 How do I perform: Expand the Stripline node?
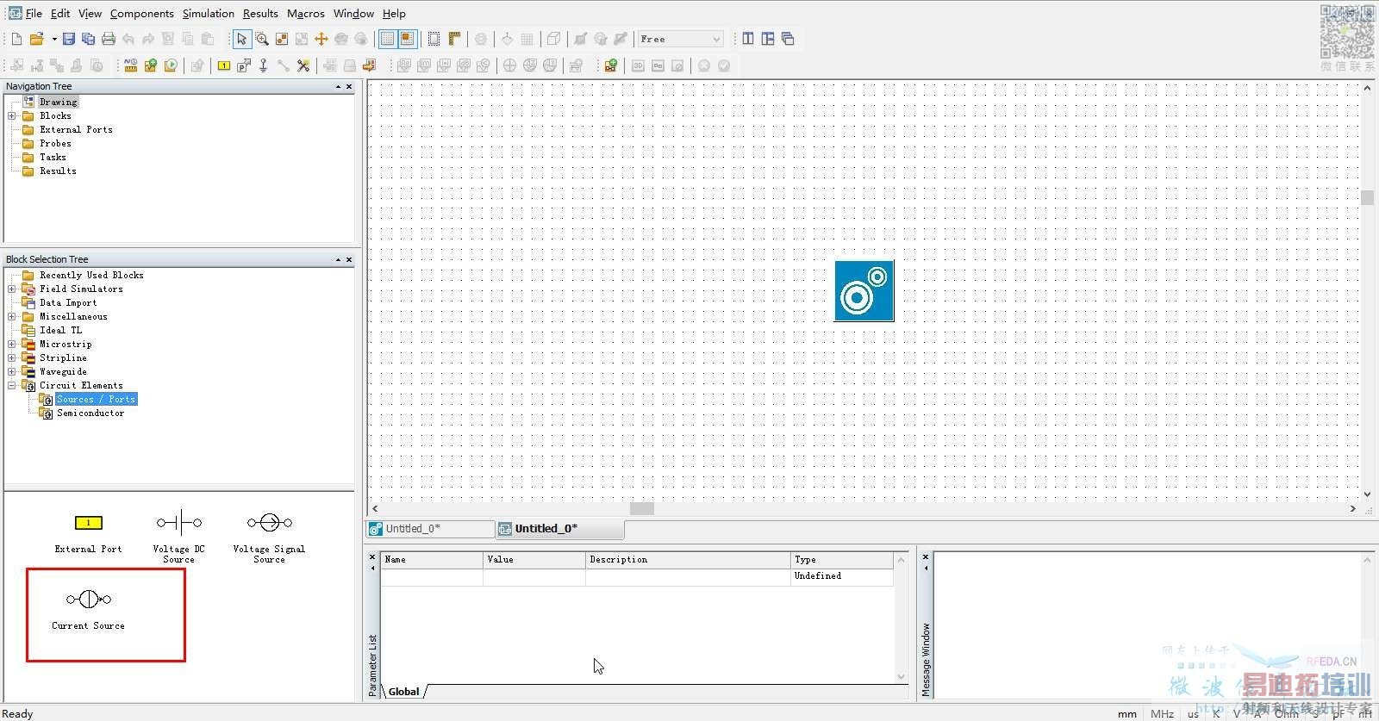tap(12, 357)
